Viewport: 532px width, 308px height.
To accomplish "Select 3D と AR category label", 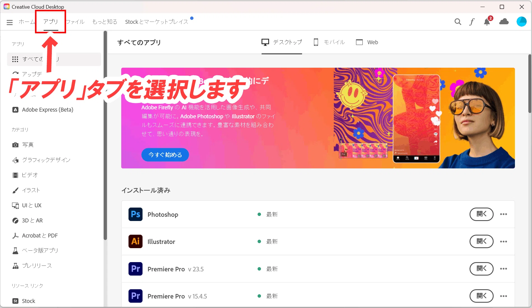I will (32, 220).
